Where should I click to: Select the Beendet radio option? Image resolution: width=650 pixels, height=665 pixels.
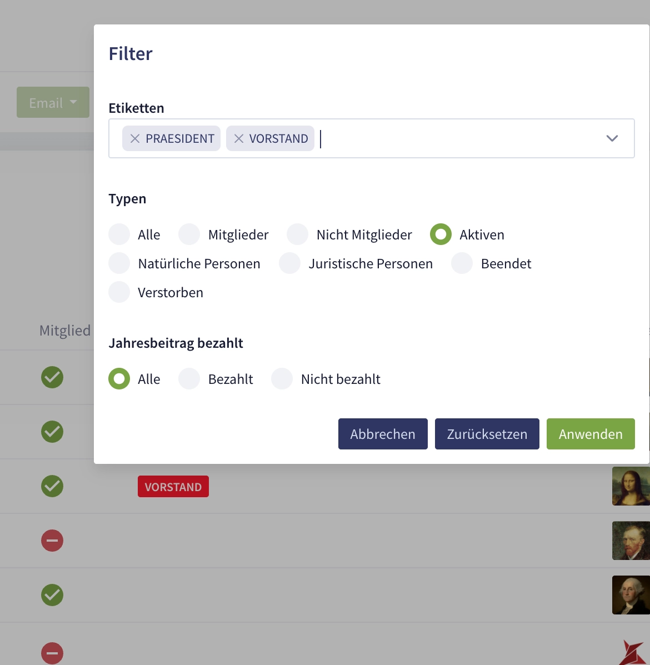pos(462,263)
